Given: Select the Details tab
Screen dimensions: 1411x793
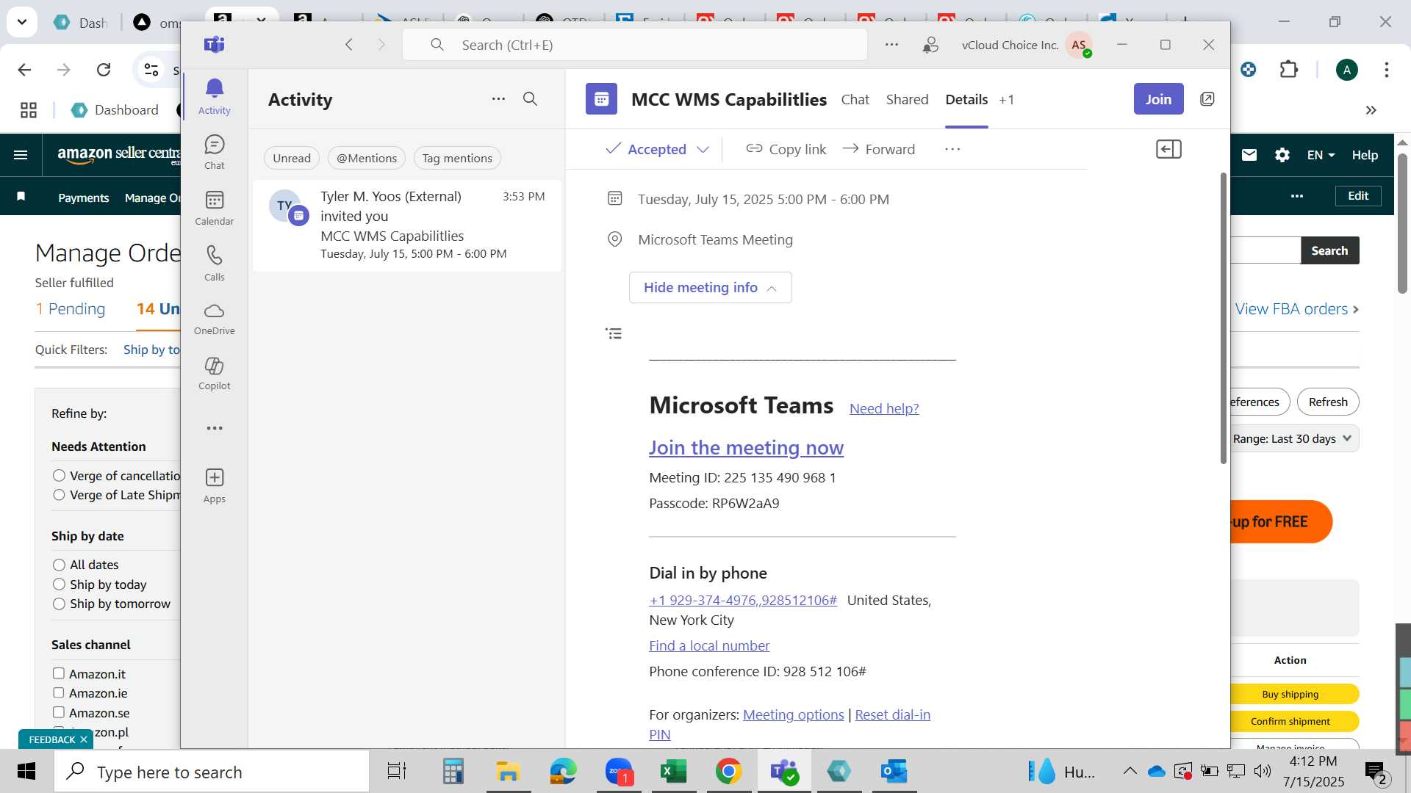Looking at the screenshot, I should click(966, 100).
